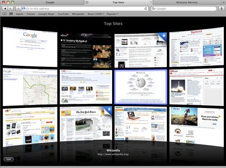Click the new tab plus button
This screenshot has height=168, width=226.
pos(224,2)
